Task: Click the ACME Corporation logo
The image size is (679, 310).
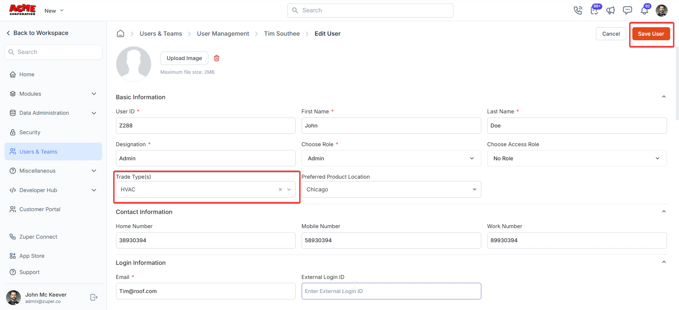Action: click(22, 10)
